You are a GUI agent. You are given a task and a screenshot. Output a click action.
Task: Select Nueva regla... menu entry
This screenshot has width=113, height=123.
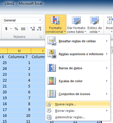click(x=78, y=104)
